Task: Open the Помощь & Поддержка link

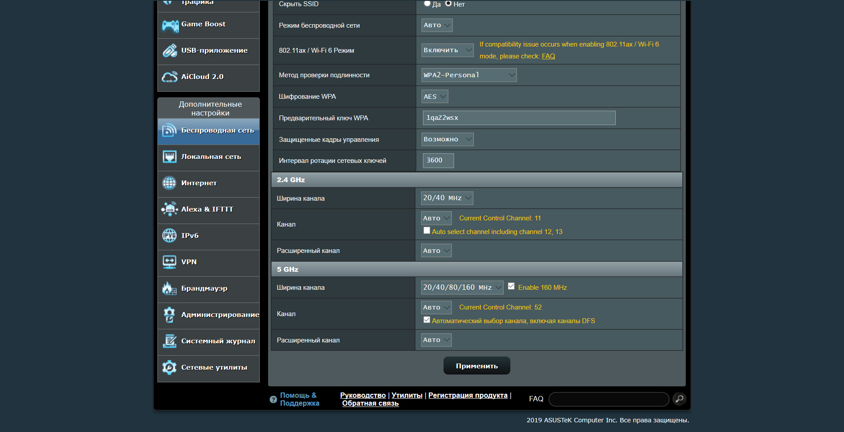Action: pyautogui.click(x=299, y=400)
